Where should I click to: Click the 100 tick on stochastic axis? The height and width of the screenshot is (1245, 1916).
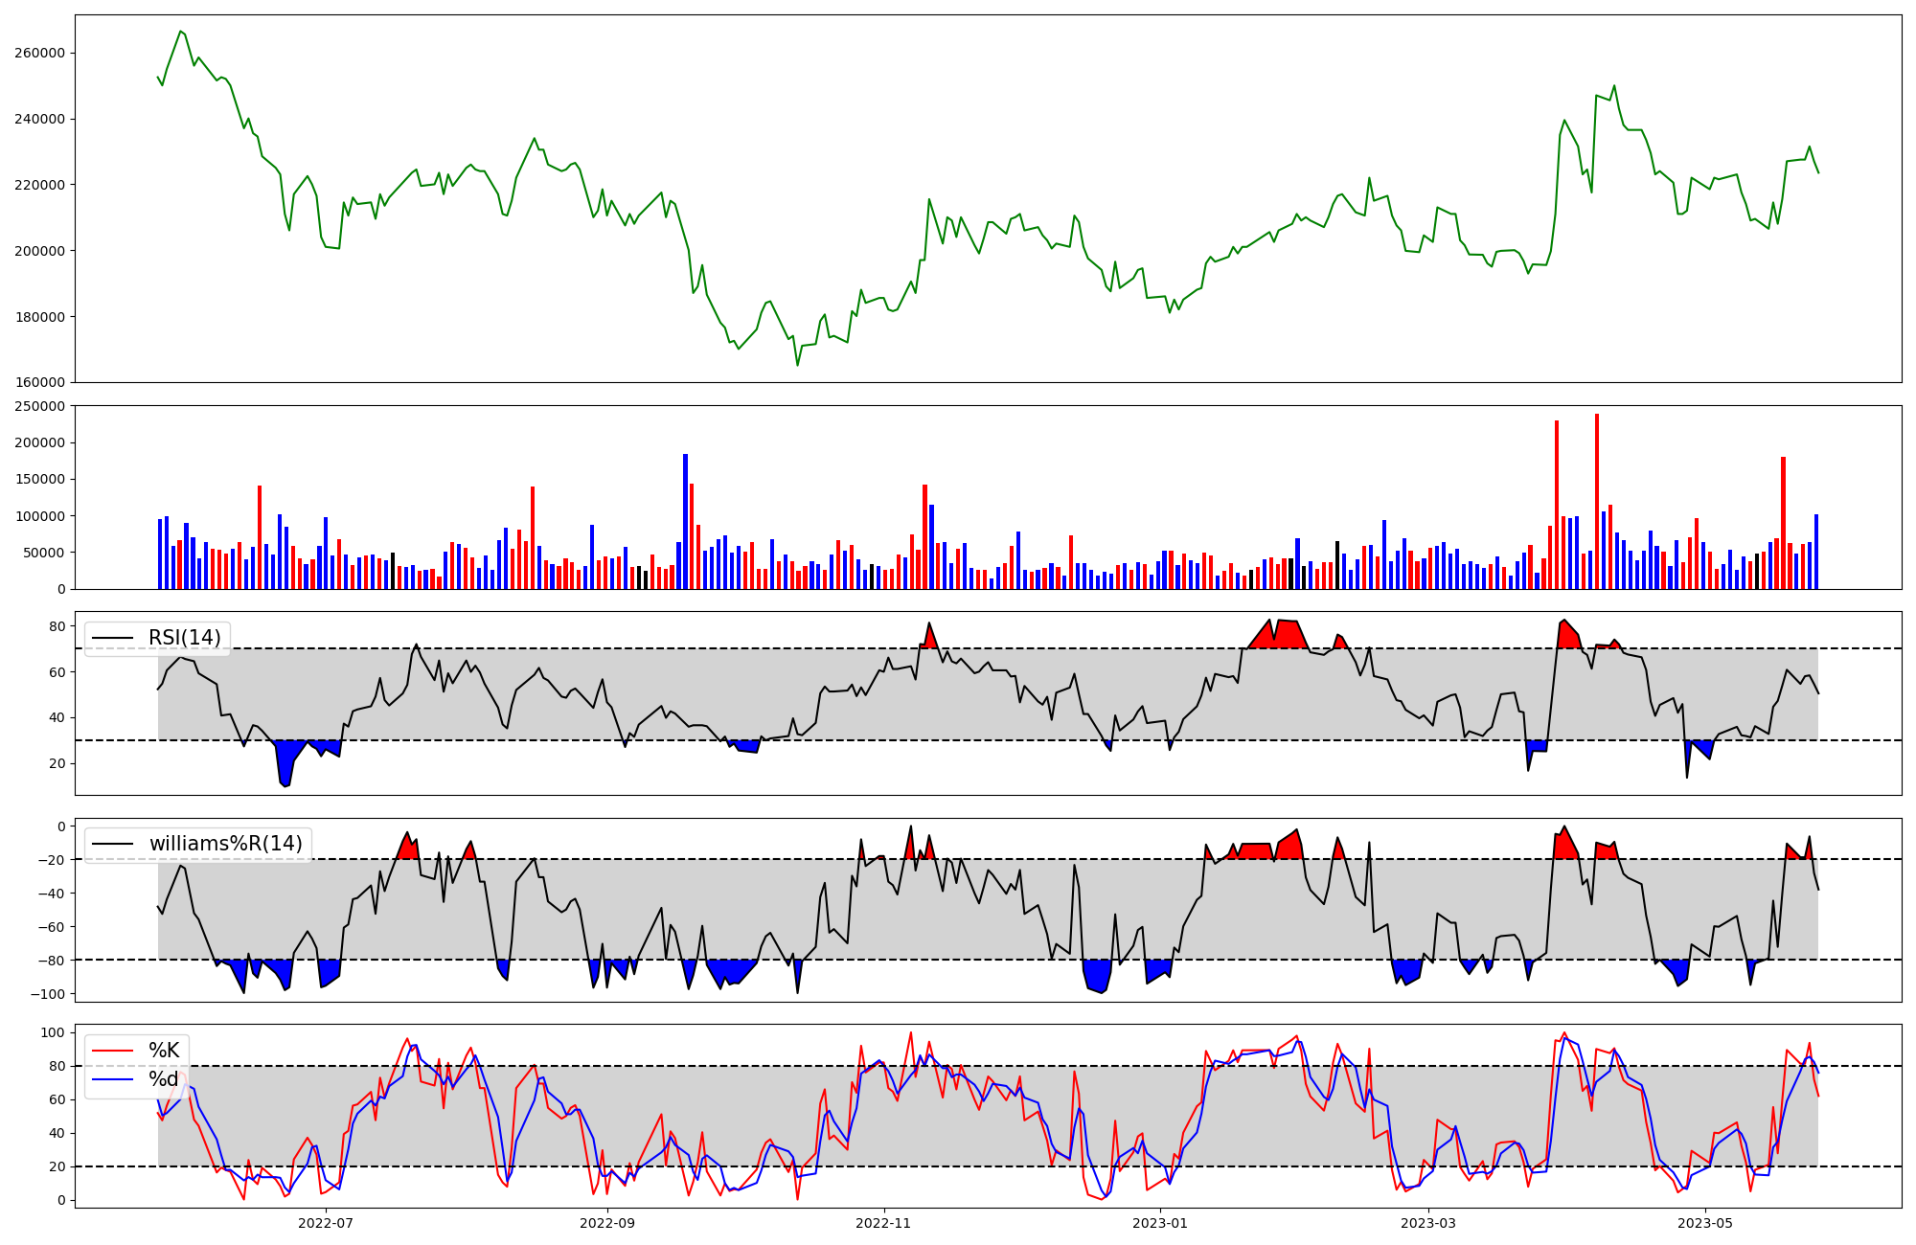pos(54,1032)
